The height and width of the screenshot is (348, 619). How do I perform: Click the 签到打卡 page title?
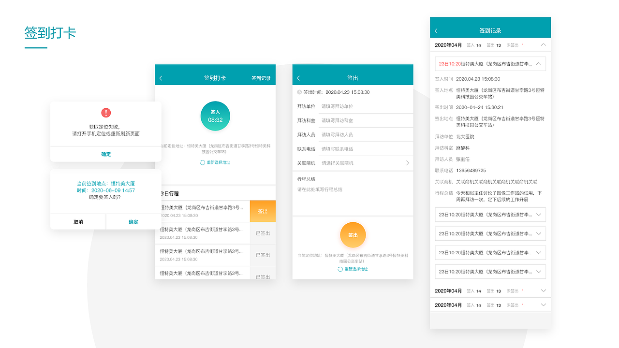[50, 32]
